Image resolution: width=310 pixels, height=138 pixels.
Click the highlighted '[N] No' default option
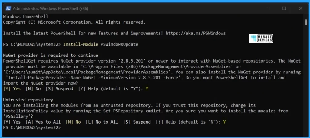coord(73,122)
